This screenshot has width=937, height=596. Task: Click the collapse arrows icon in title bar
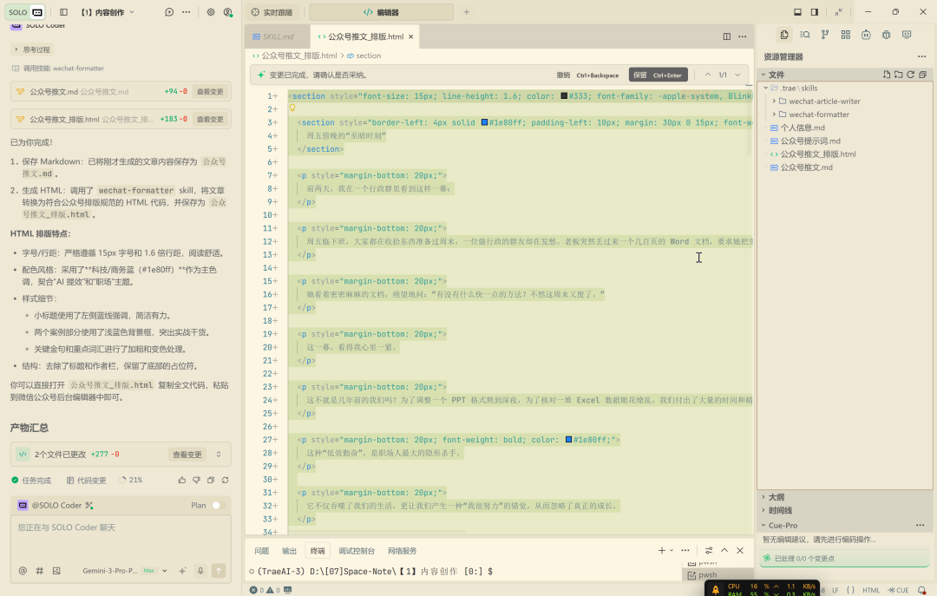[x=839, y=12]
